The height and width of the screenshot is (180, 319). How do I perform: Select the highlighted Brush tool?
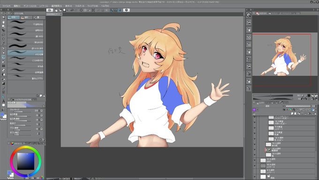(3, 57)
